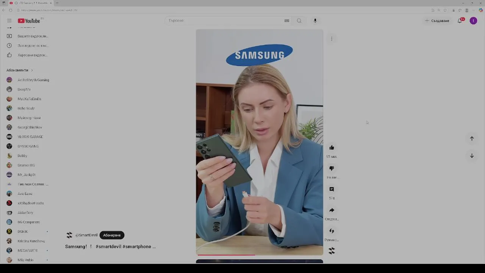This screenshot has width=485, height=273.
Task: Subscribe via Абониране button
Action: pyautogui.click(x=112, y=235)
